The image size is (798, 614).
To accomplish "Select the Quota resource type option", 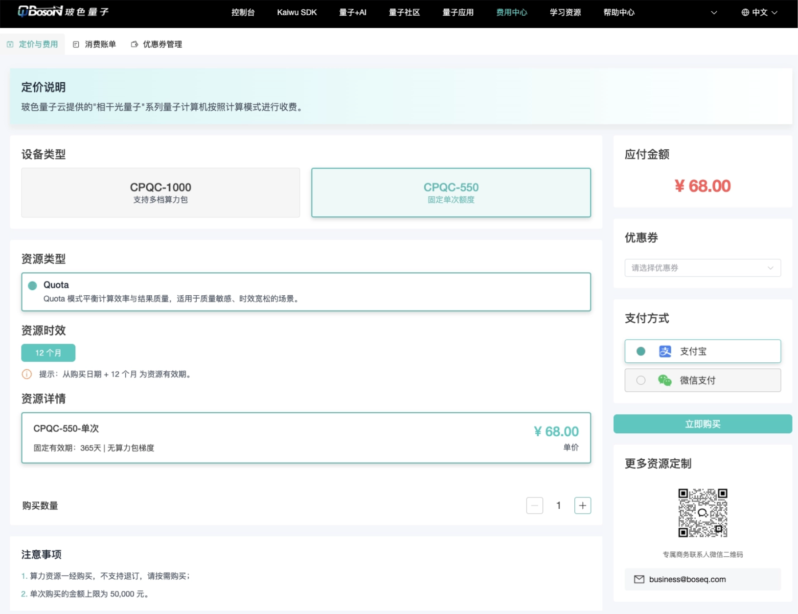I will pyautogui.click(x=33, y=285).
